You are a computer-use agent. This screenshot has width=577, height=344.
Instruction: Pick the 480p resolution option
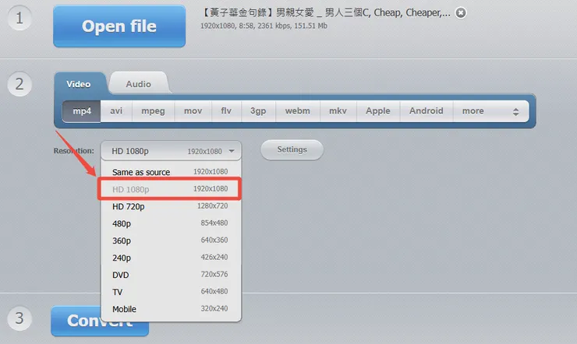point(171,223)
